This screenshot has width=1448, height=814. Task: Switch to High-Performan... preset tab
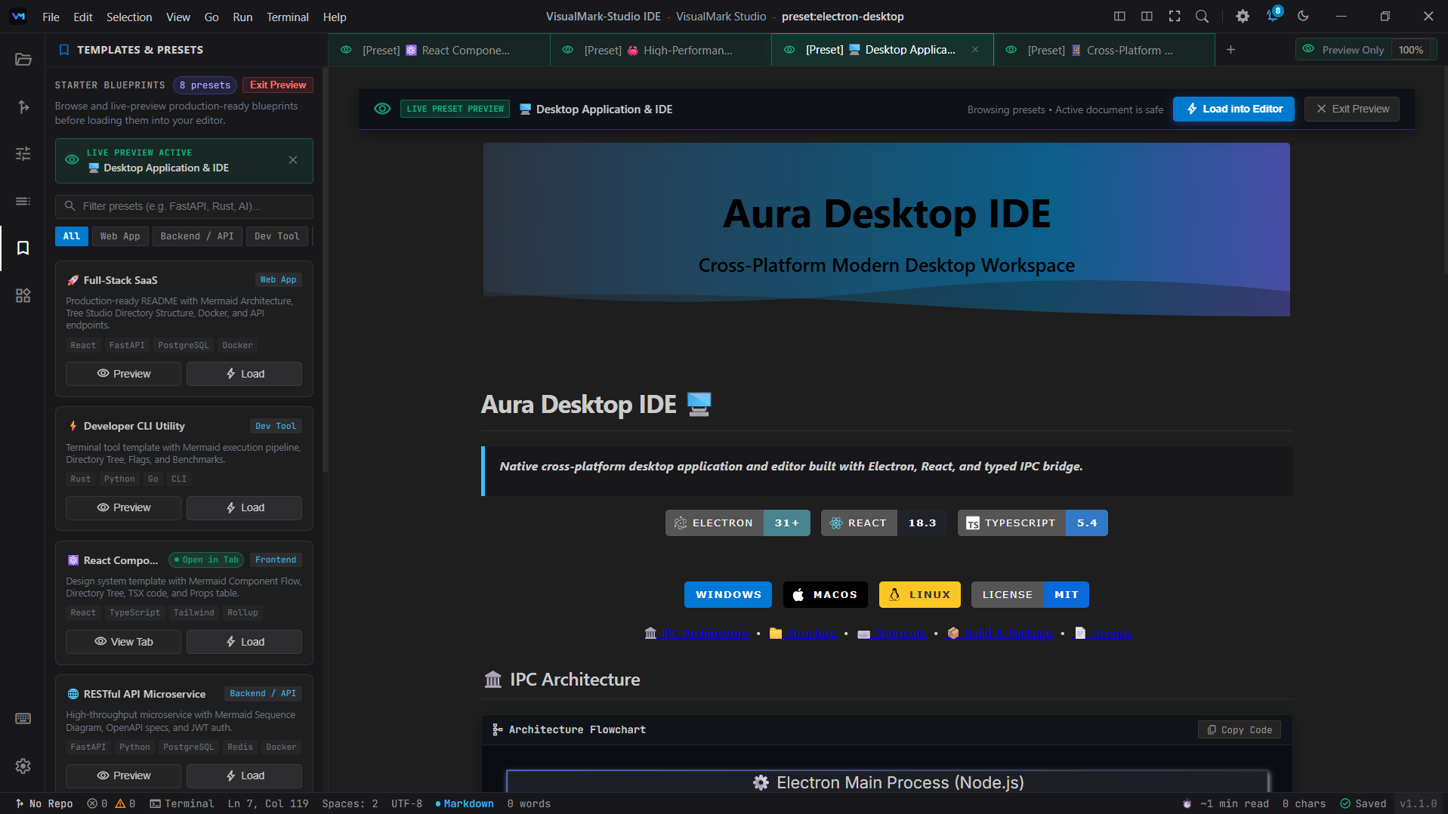pos(661,50)
